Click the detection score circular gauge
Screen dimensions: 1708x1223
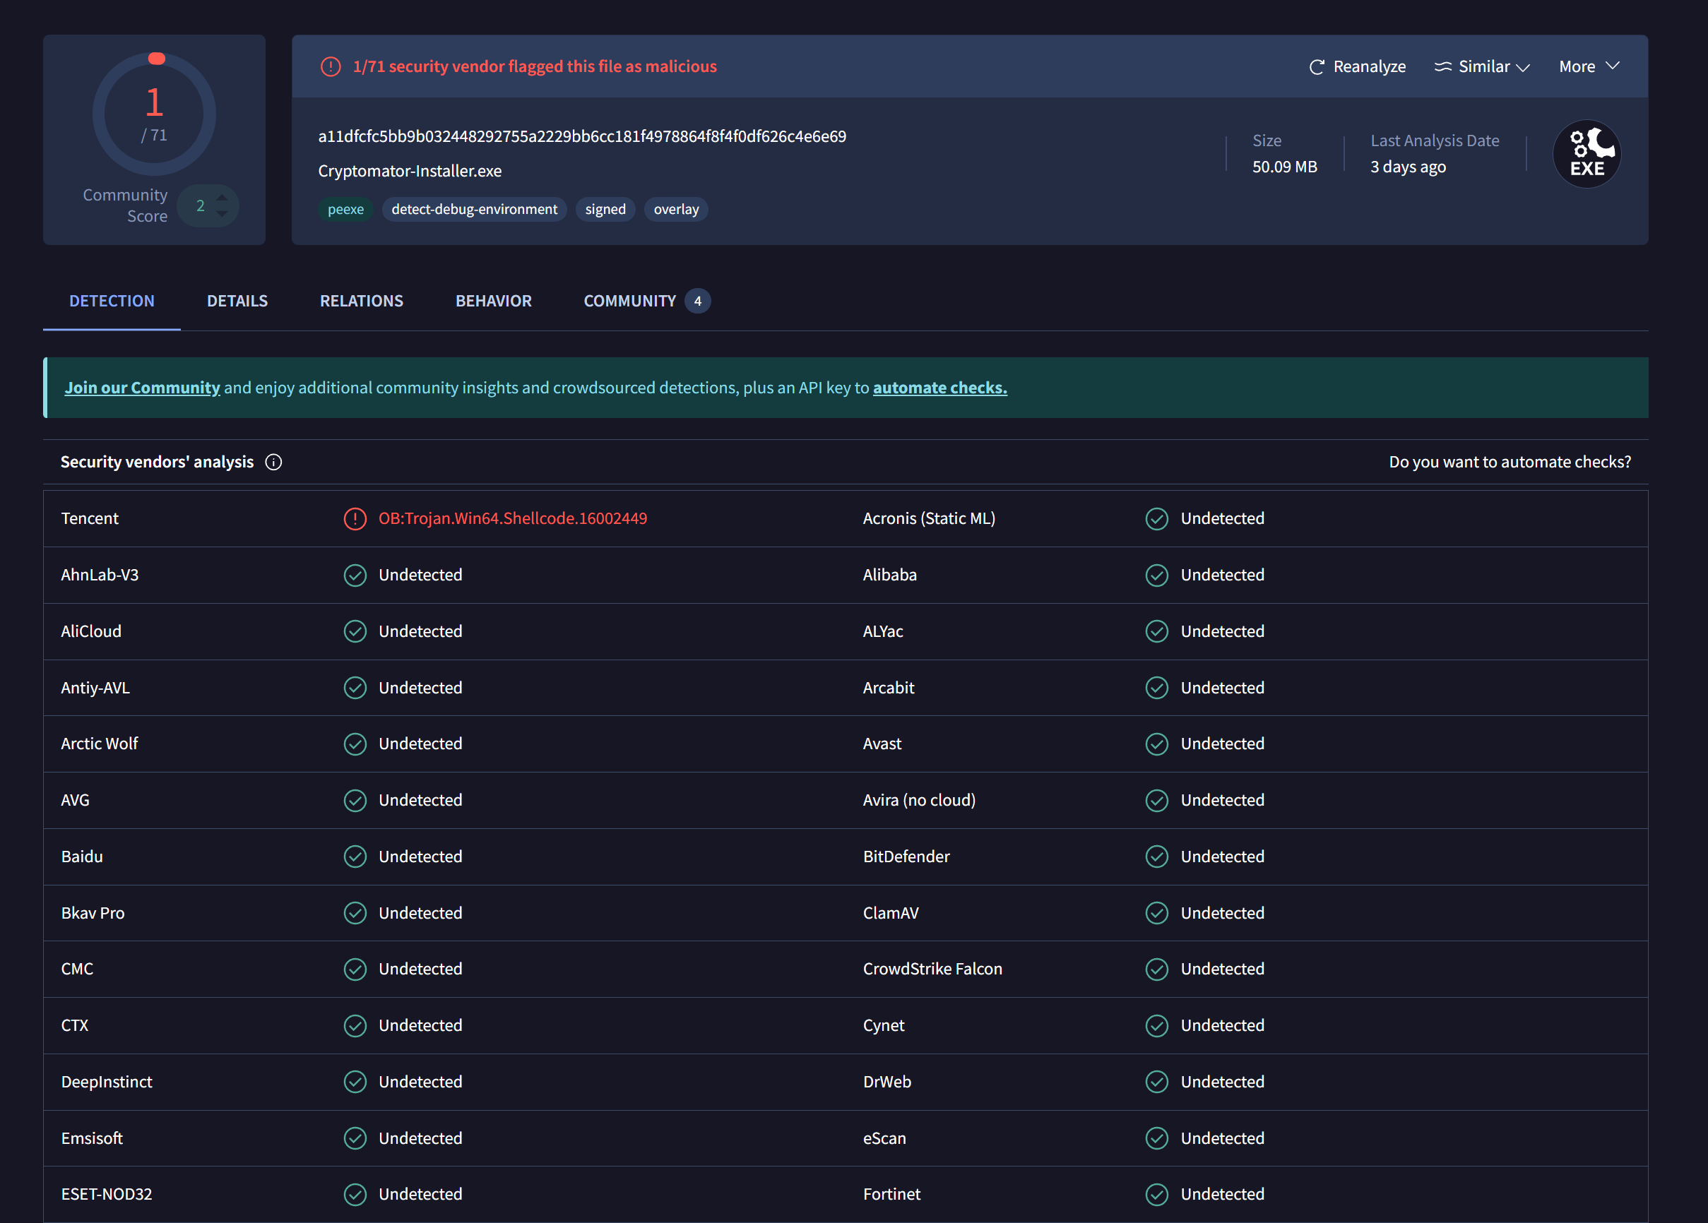point(155,114)
